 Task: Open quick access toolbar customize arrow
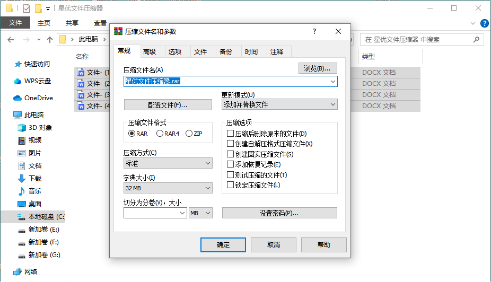click(x=48, y=9)
